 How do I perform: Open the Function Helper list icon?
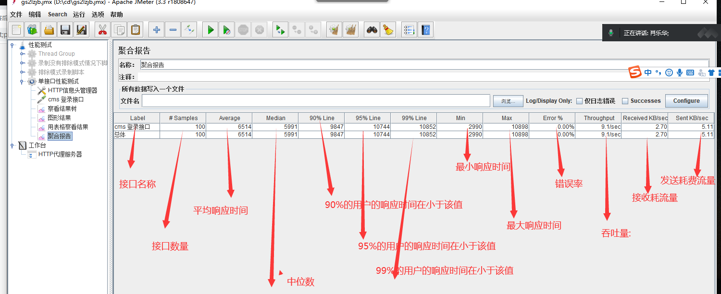(409, 30)
